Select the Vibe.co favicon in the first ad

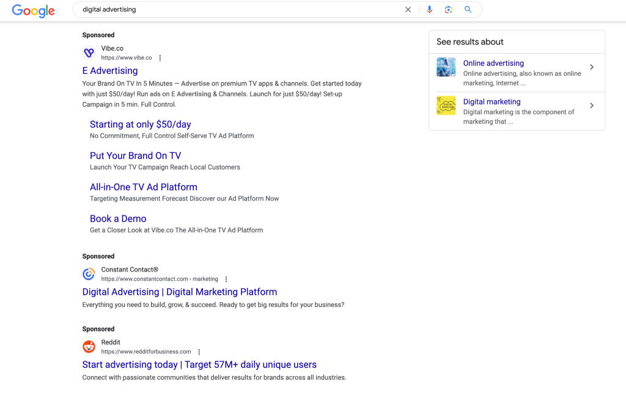(89, 53)
